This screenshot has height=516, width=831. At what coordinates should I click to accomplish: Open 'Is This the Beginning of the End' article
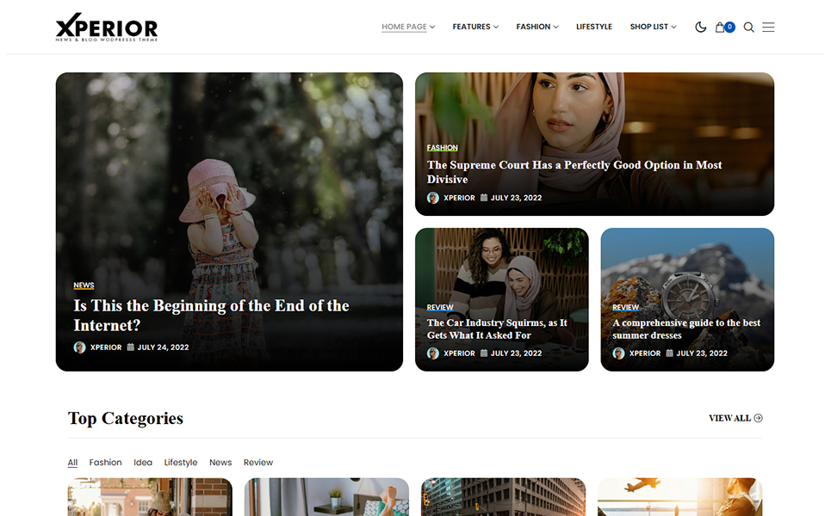[x=211, y=315]
